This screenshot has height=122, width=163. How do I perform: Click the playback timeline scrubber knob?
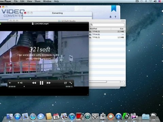pyautogui.click(x=24, y=86)
